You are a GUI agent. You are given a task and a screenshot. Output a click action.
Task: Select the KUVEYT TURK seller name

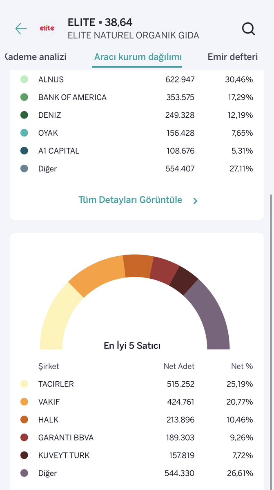point(64,455)
